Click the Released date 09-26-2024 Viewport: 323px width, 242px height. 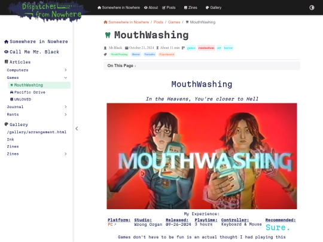[x=178, y=225]
